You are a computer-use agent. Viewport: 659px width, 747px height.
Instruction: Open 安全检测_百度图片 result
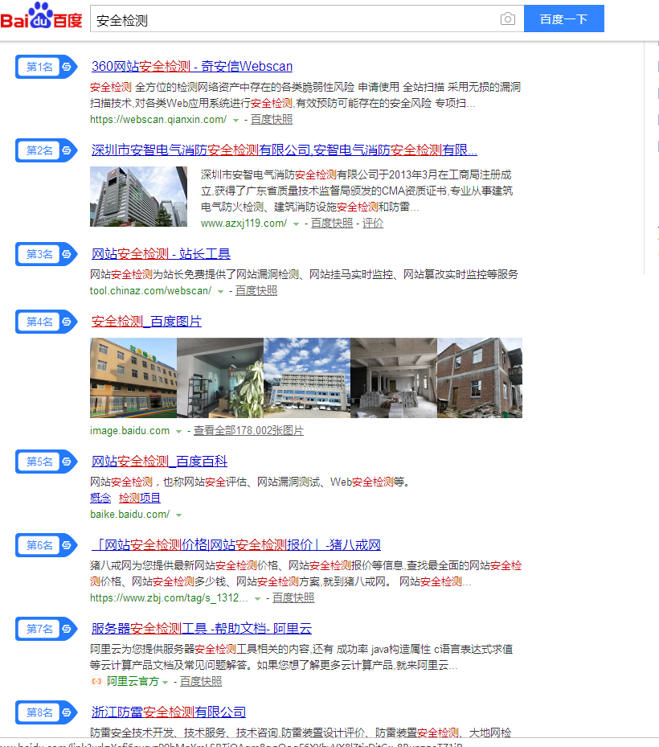[146, 322]
